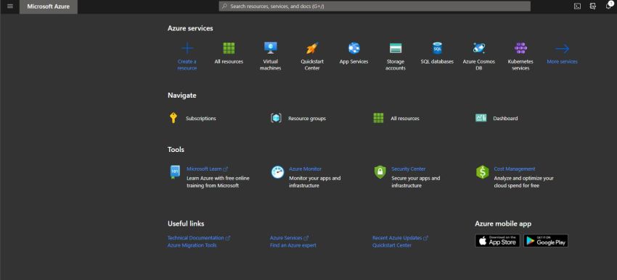Click the Create a resource plus icon

(187, 48)
